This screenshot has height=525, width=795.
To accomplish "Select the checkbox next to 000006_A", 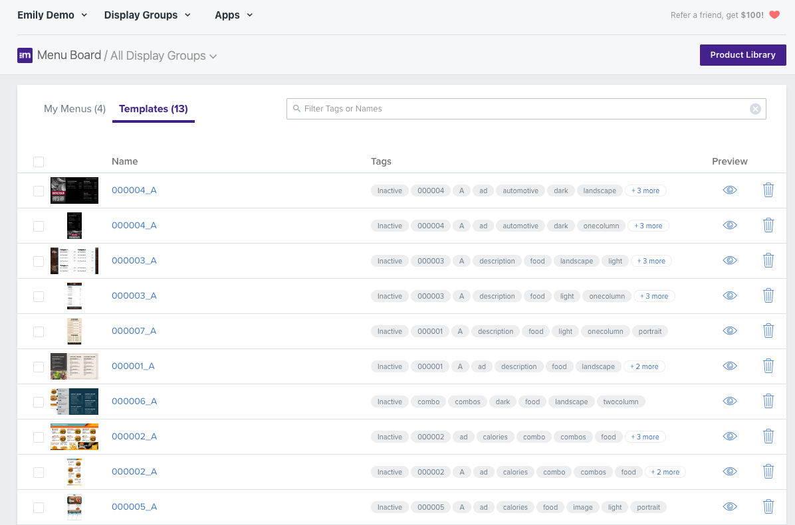I will [39, 401].
